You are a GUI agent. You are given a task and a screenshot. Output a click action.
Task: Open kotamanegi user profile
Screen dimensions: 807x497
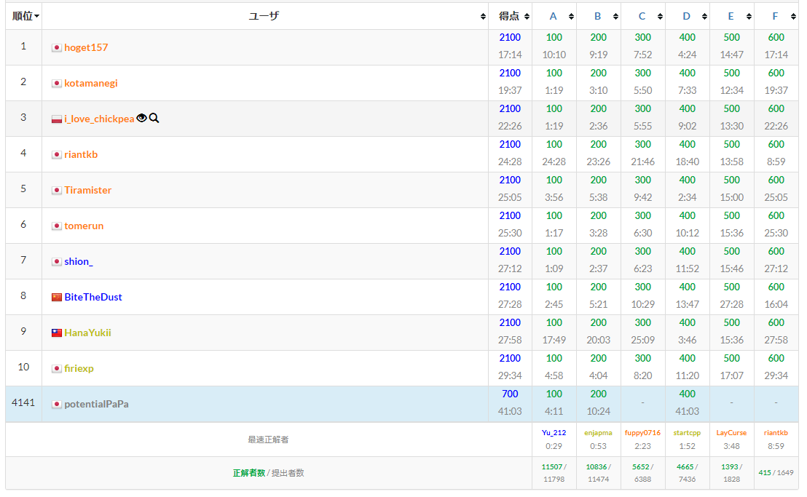click(x=91, y=83)
